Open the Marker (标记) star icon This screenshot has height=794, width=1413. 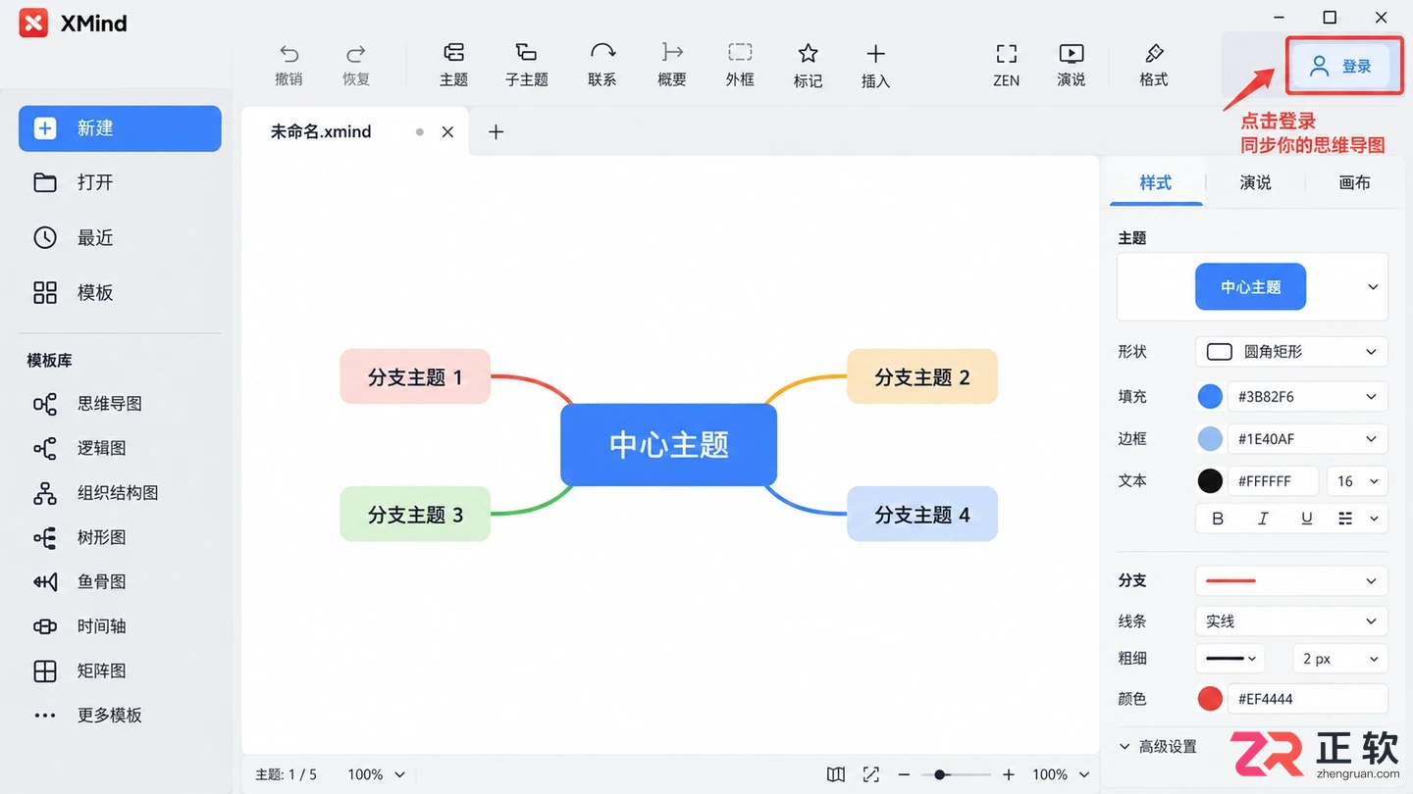click(x=808, y=53)
